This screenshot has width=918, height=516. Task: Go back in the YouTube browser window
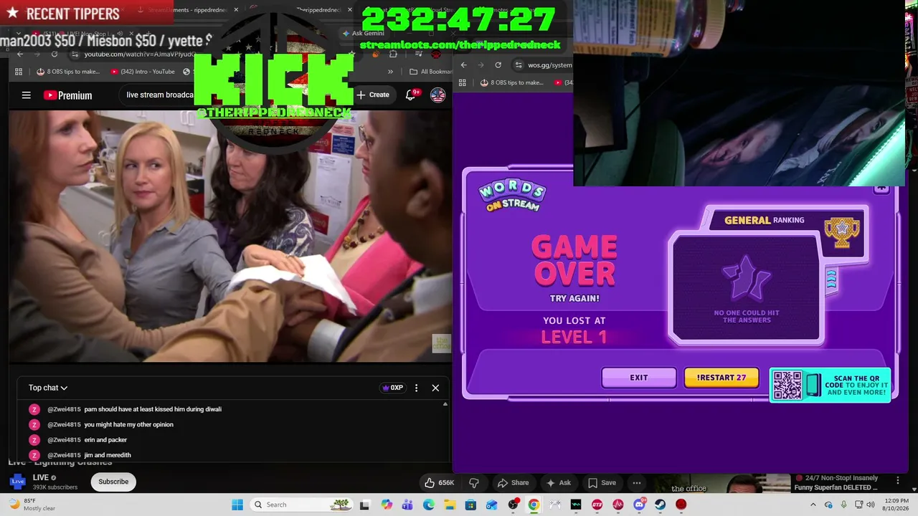(20, 54)
